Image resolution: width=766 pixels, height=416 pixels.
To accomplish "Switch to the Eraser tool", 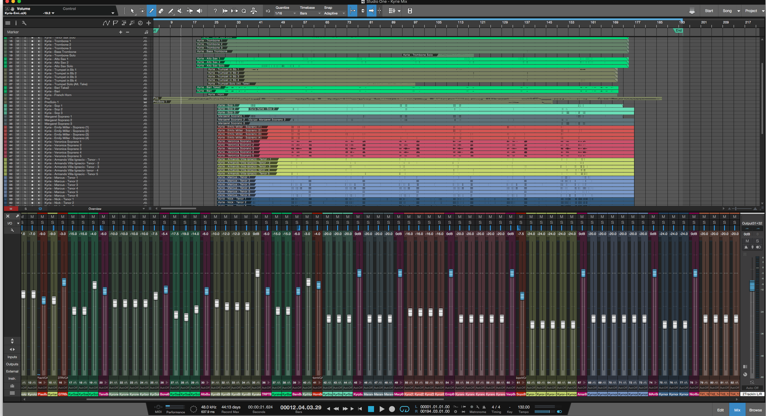I will tap(161, 11).
